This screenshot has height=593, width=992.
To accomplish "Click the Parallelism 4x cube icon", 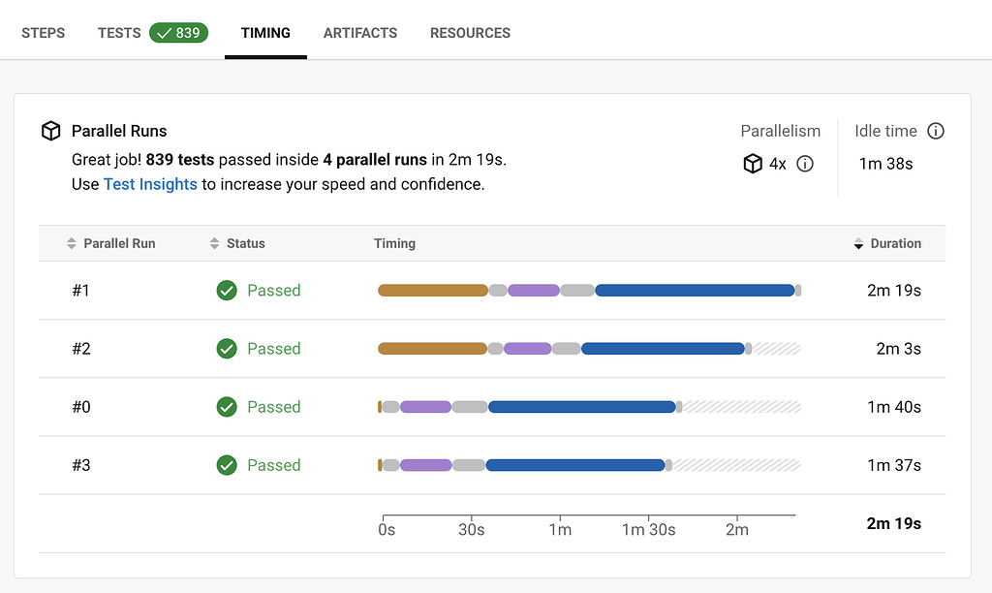I will click(753, 164).
